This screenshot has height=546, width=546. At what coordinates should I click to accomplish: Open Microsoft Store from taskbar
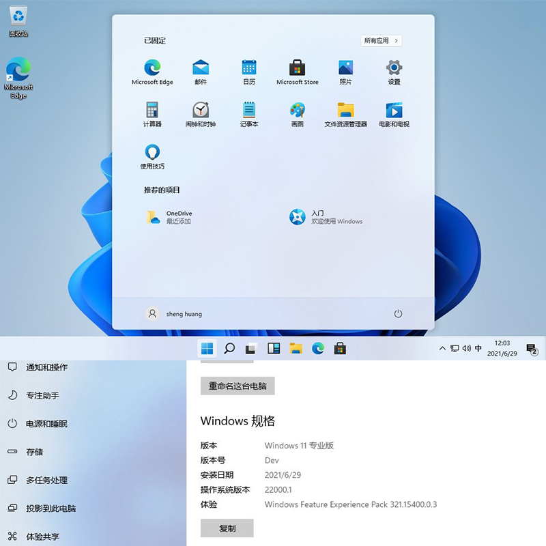pos(340,348)
